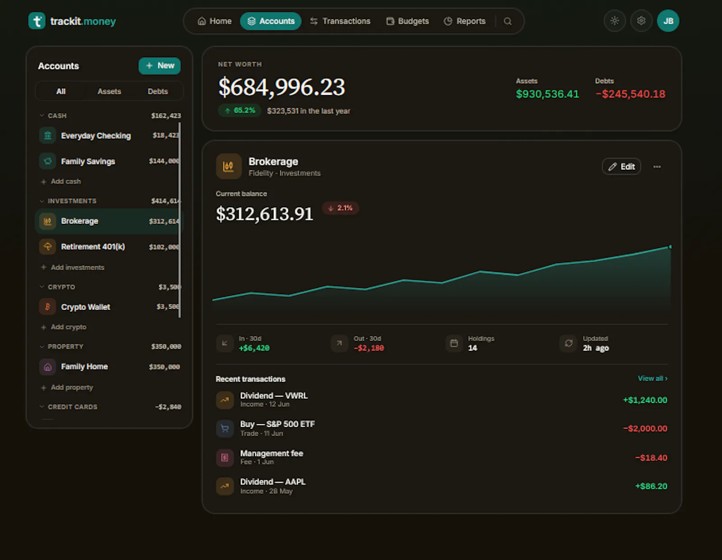This screenshot has height=560, width=722.
Task: Open the Budgets nav tab
Action: pyautogui.click(x=407, y=21)
